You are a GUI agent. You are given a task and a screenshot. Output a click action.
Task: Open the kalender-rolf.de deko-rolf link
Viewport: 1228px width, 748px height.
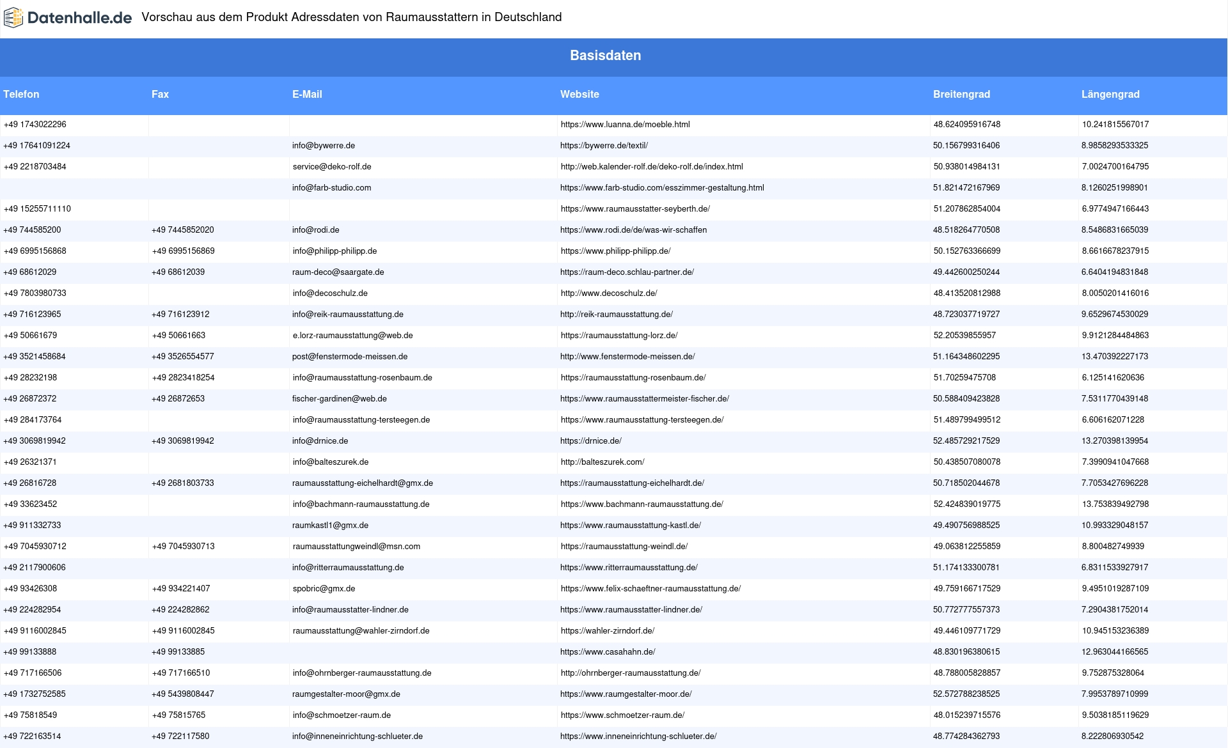[x=652, y=167]
